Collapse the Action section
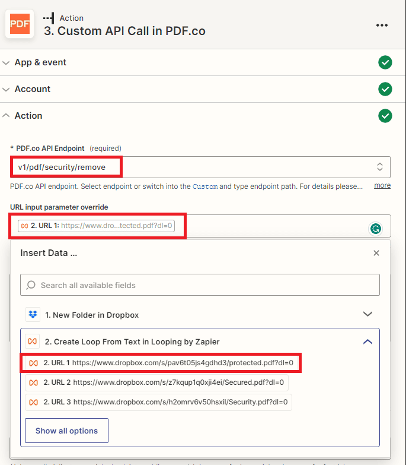Image resolution: width=406 pixels, height=465 pixels. (x=28, y=116)
